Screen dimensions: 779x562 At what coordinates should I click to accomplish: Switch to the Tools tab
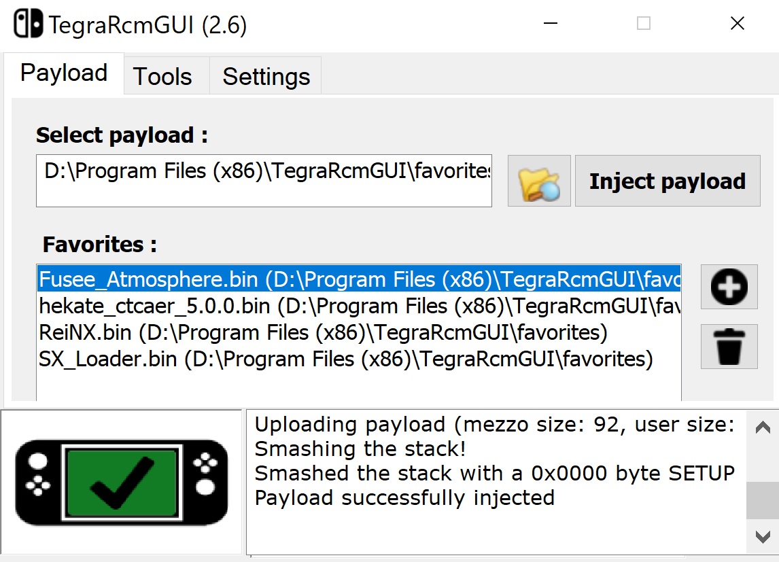(x=162, y=77)
